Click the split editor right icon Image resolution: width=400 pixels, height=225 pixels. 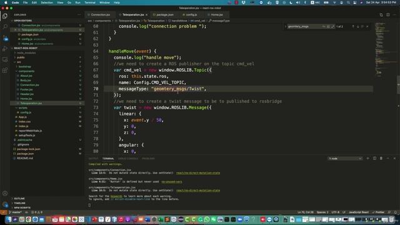tap(387, 15)
